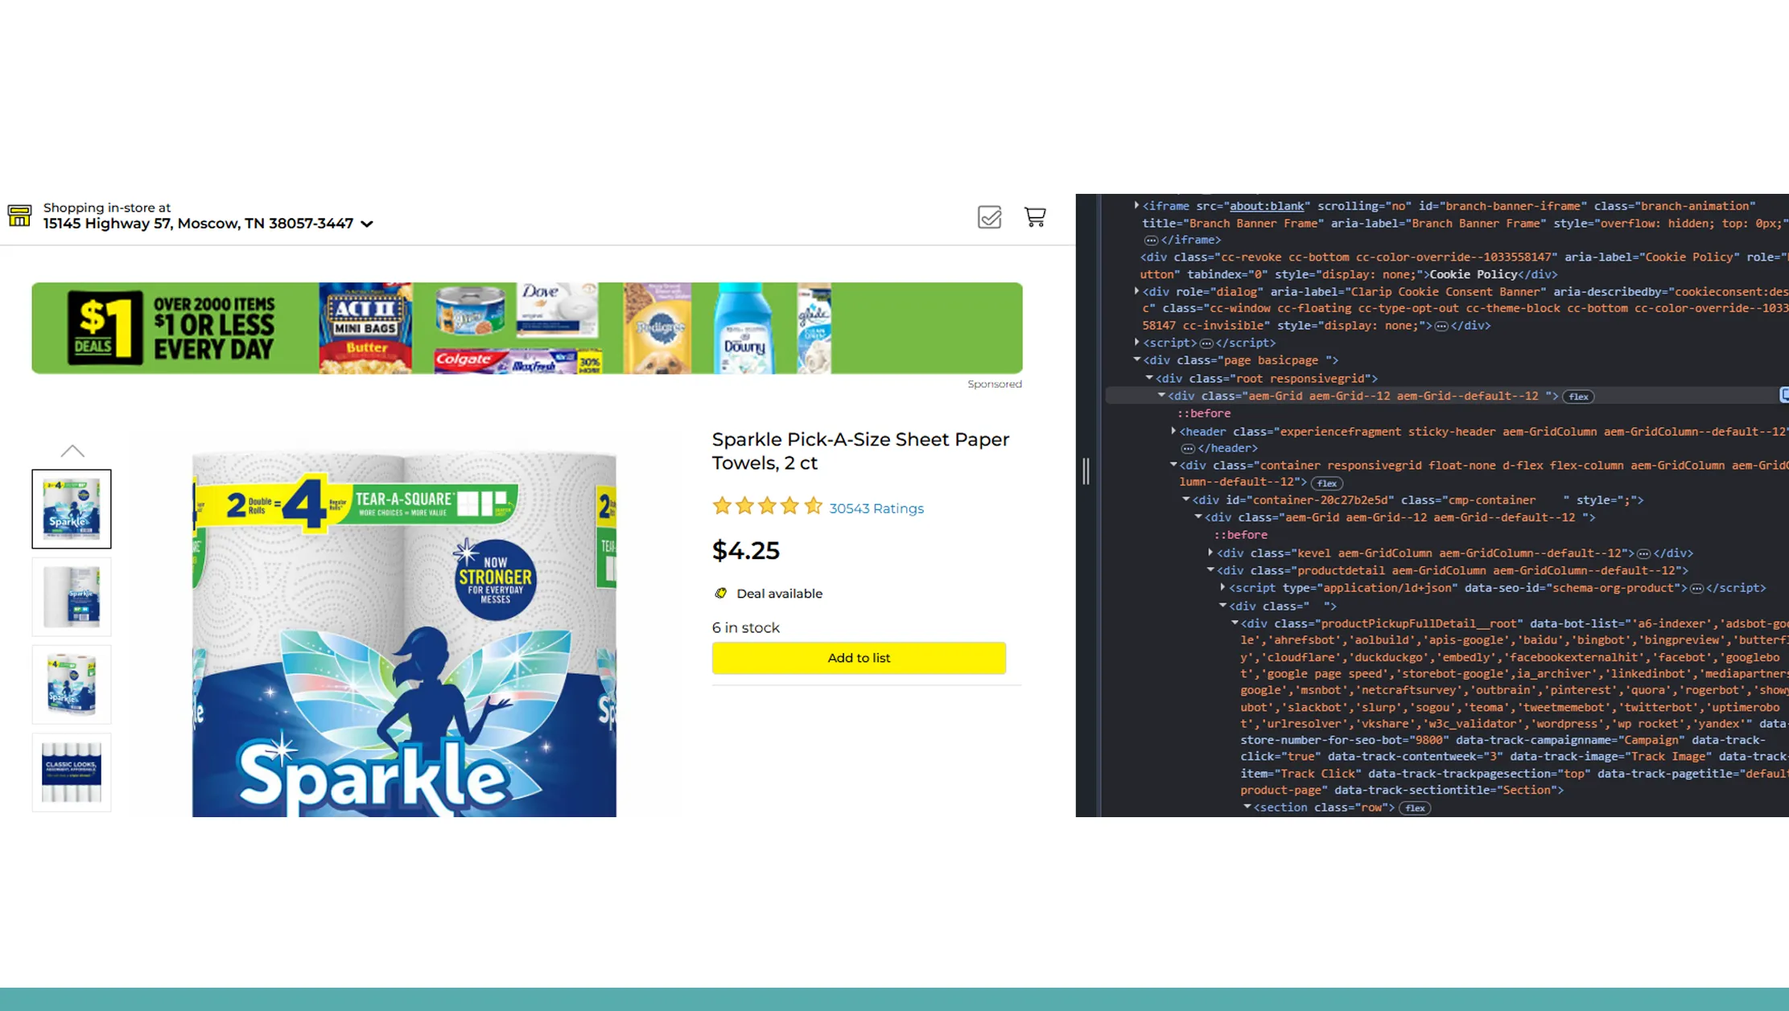Click the shopping list checkmark icon
Screen dimensions: 1789x1011
(989, 217)
